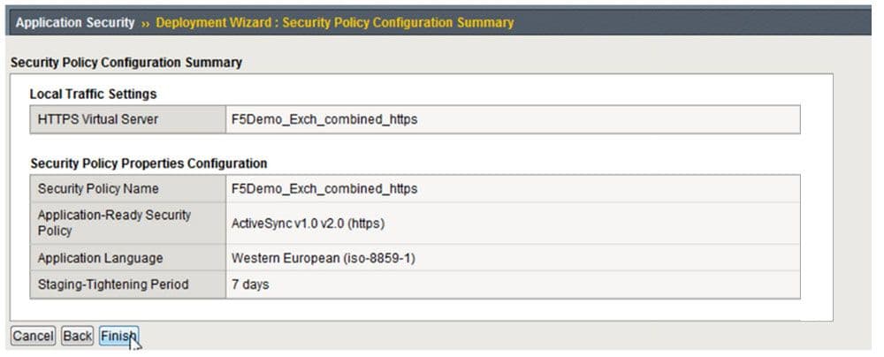Select the HTTPS Virtual Server value F5Demo_Exch_combined_https

click(x=324, y=119)
